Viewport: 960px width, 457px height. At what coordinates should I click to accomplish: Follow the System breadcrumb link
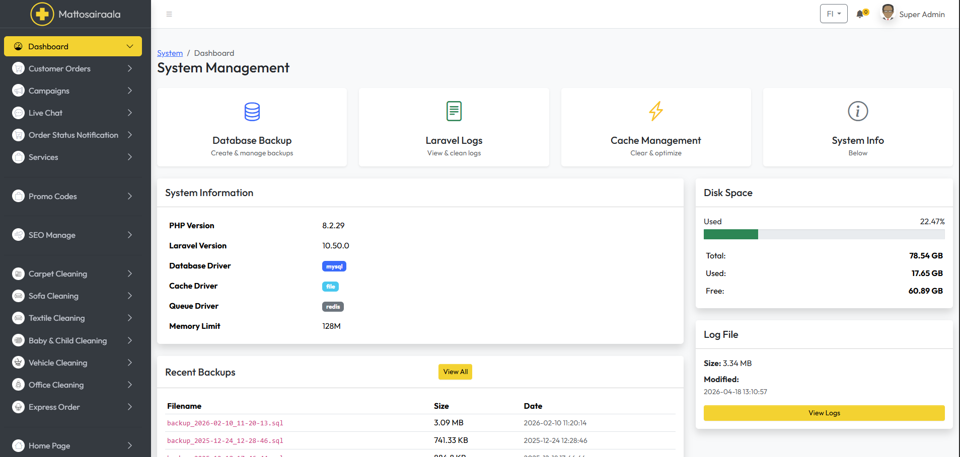tap(170, 53)
